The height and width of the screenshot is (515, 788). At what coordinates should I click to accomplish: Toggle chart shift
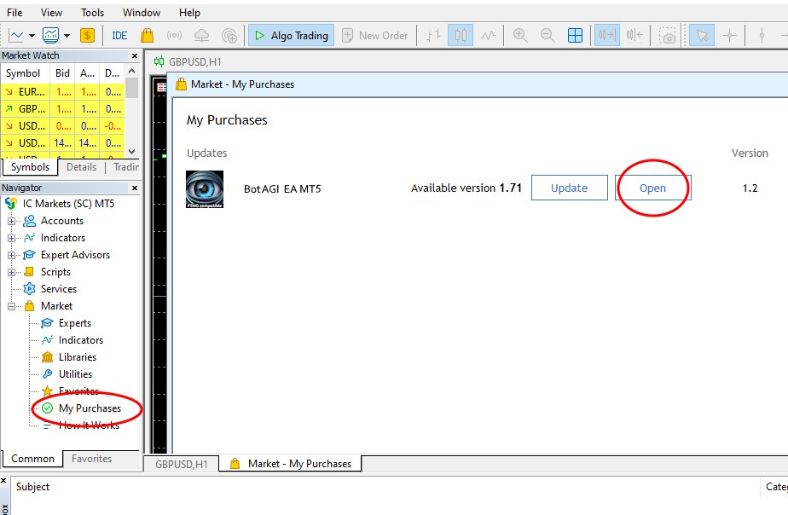(634, 36)
